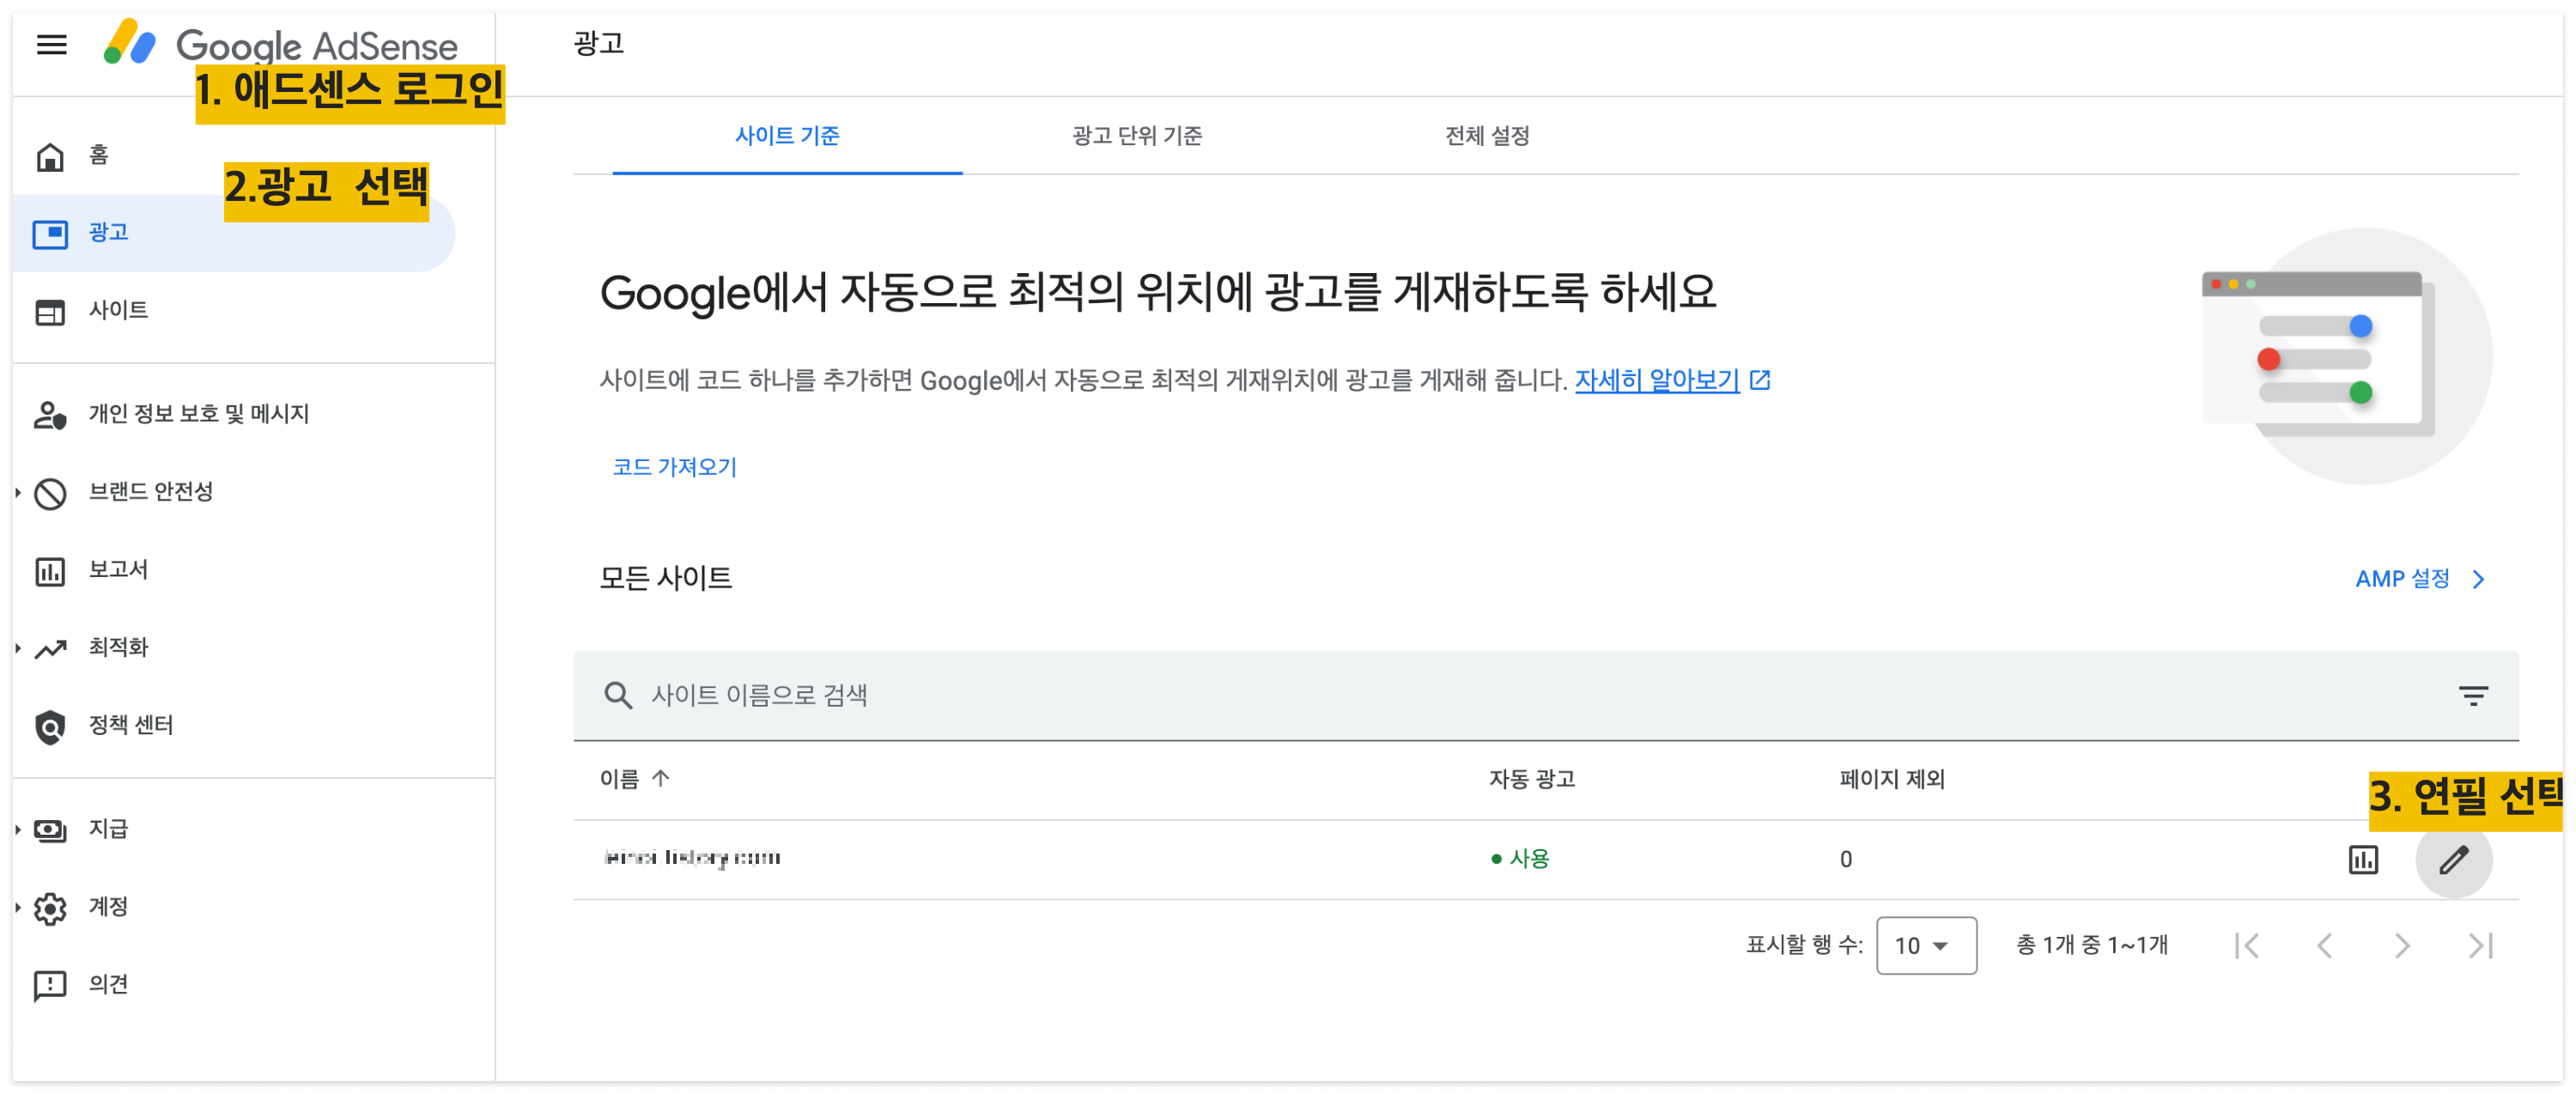
Task: Click the pencil edit icon for the site
Action: (2452, 859)
